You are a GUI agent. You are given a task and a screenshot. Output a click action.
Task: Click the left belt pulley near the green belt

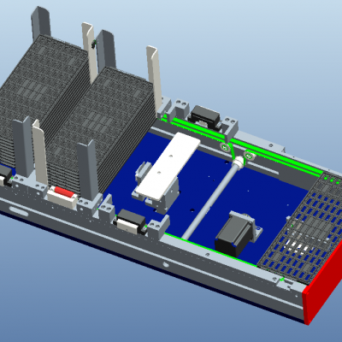tap(225, 147)
